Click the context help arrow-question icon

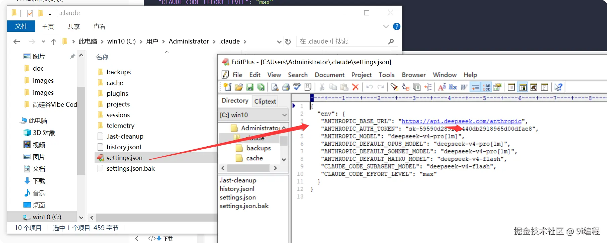[558, 87]
